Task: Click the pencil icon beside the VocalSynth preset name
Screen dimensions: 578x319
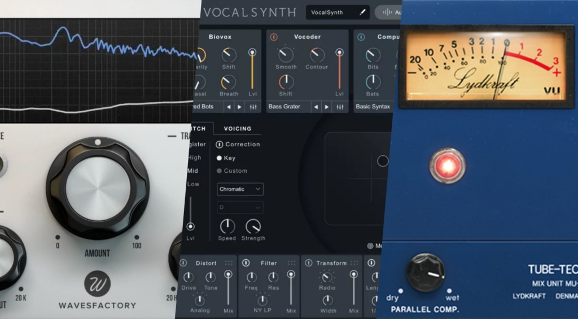Action: click(x=362, y=12)
